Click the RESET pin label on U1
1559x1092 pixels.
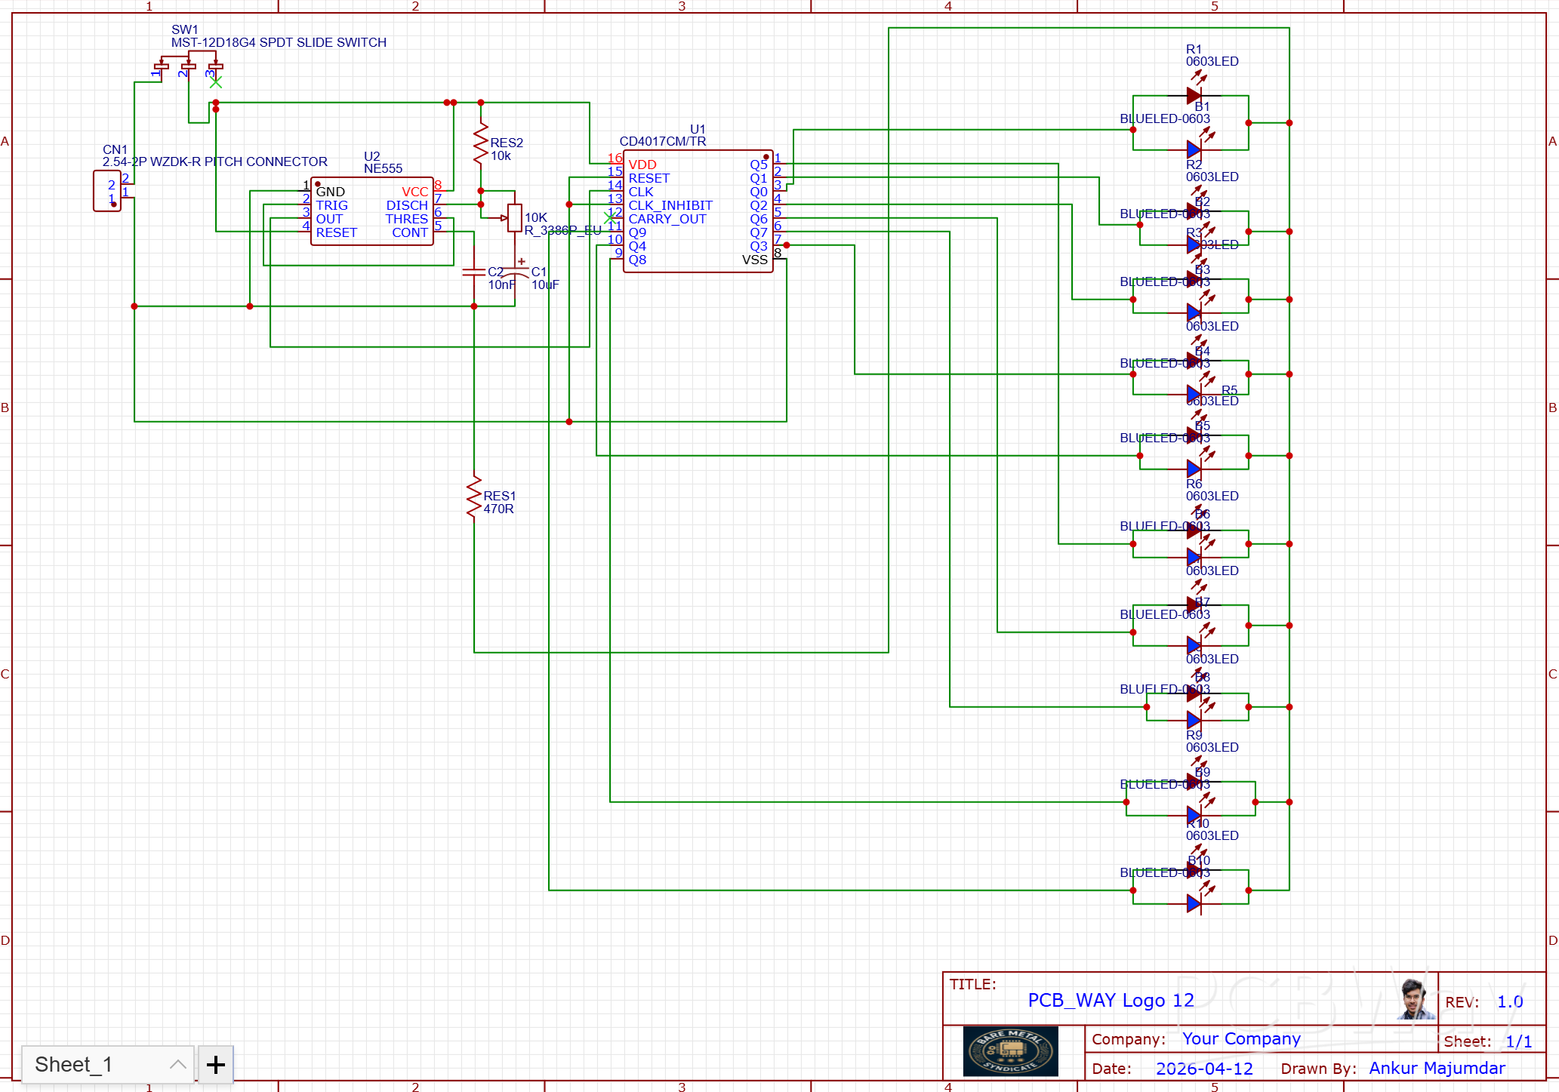[649, 178]
